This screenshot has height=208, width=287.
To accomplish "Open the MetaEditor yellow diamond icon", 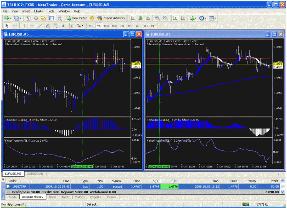I will tap(92, 18).
